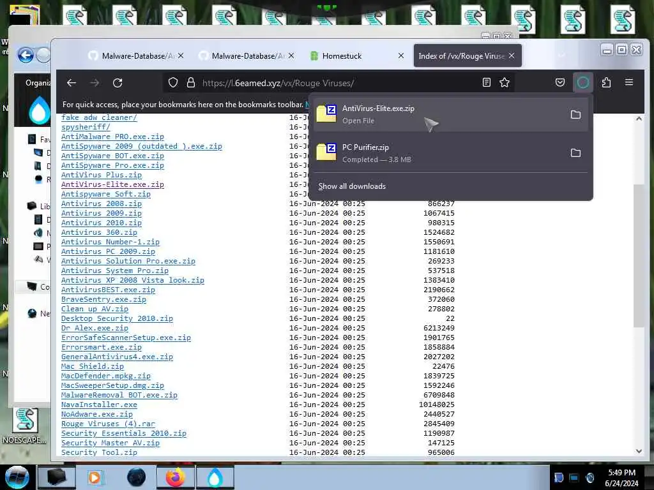Viewport: 654px width, 490px height.
Task: Click the page scrollbar up arrow
Action: (639, 119)
